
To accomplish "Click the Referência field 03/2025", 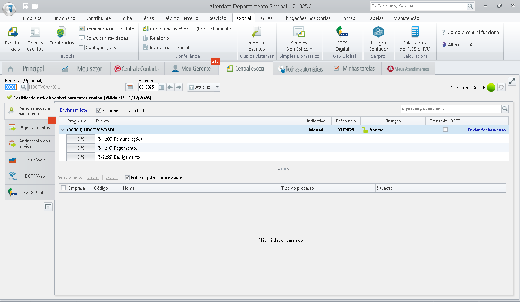I will [148, 87].
